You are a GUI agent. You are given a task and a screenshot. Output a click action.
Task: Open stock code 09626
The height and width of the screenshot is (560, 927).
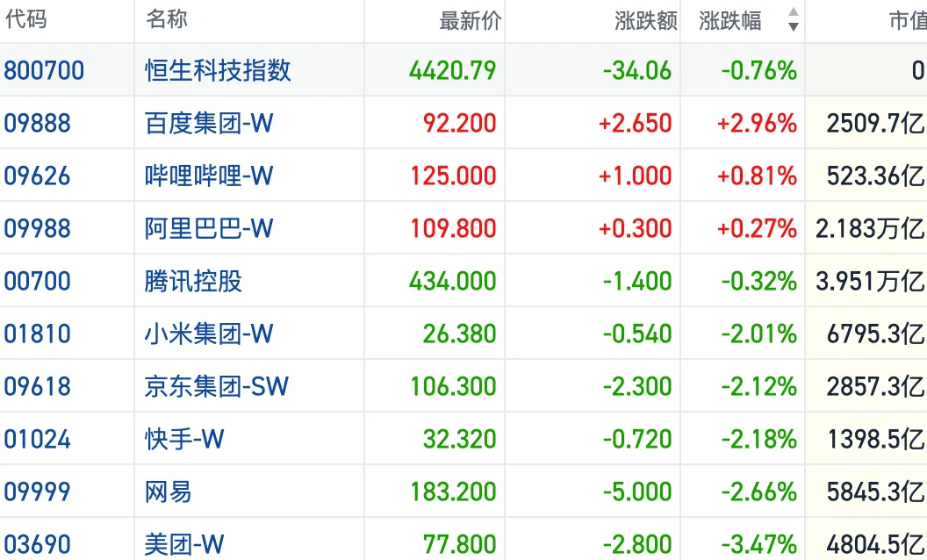[37, 176]
